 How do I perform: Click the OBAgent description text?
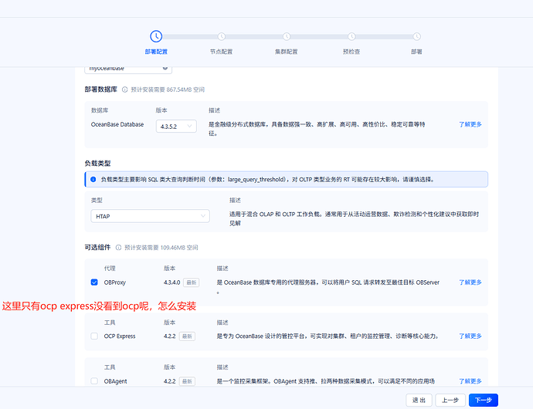click(x=326, y=381)
